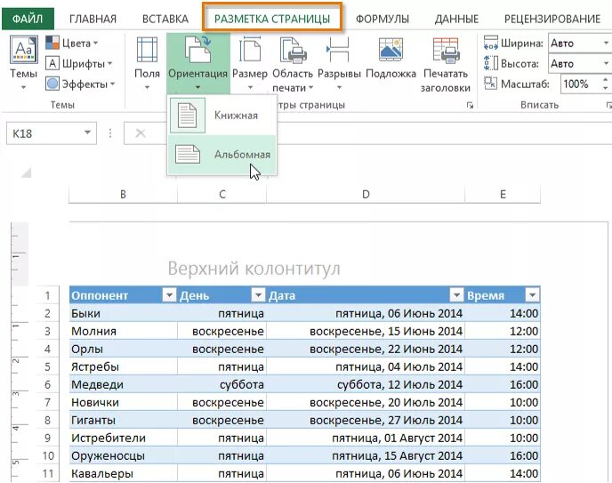
Task: Click the Масштаб scale icon label
Action: (516, 84)
